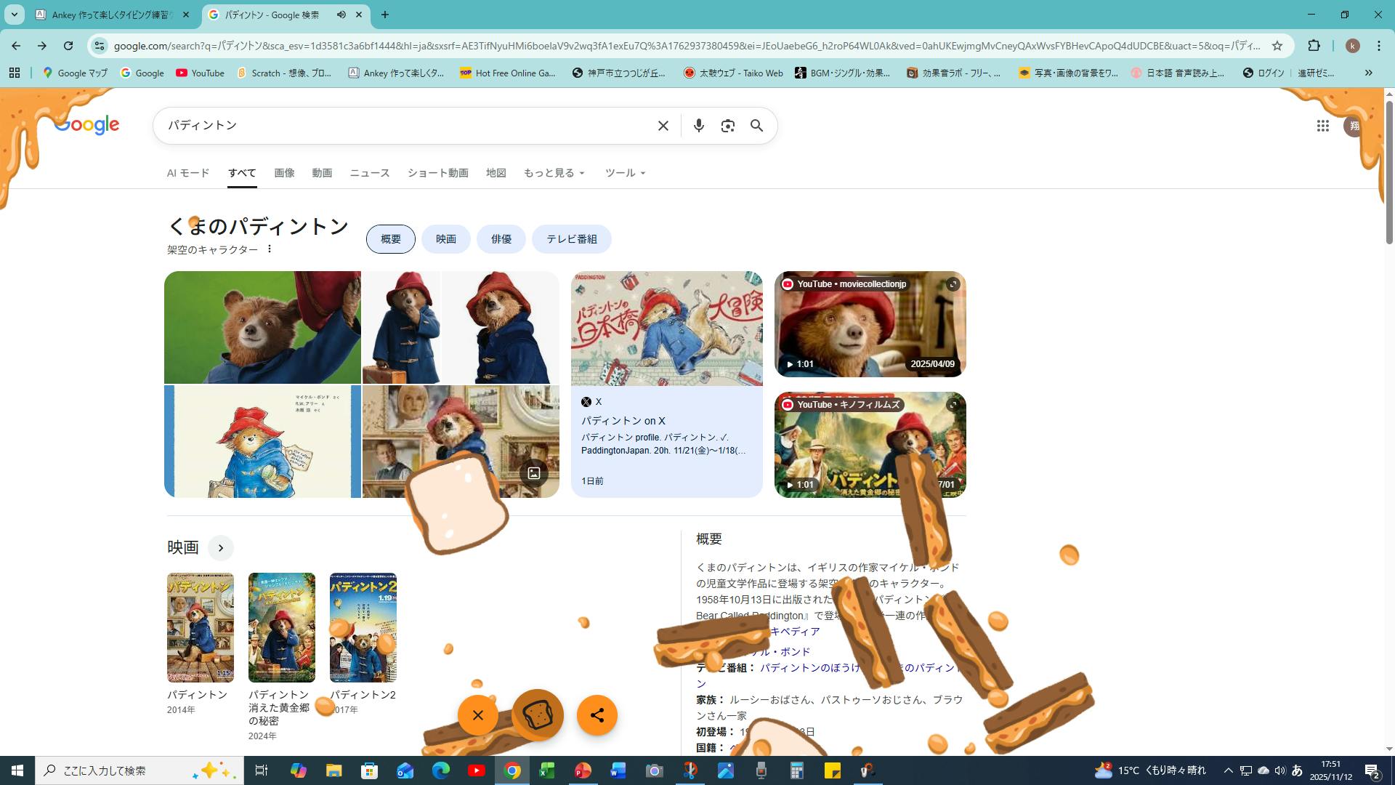The width and height of the screenshot is (1395, 785).
Task: Open the Chrome extensions puzzle icon
Action: (1314, 46)
